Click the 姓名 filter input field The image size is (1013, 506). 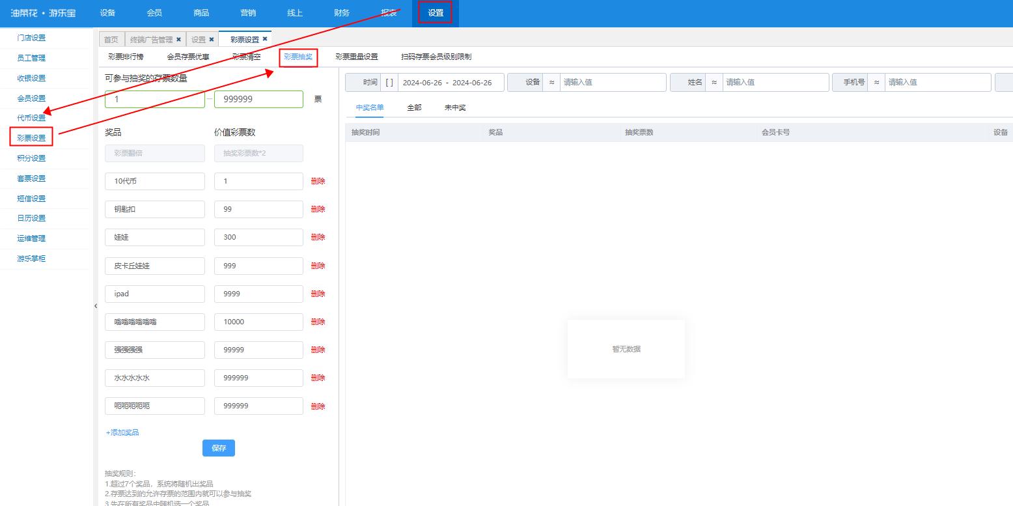coord(775,82)
